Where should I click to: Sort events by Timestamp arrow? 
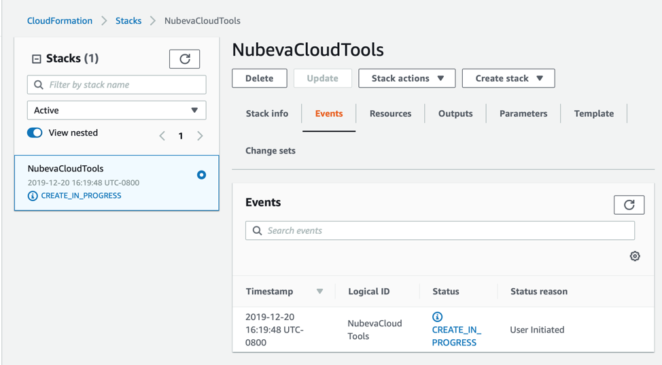319,291
